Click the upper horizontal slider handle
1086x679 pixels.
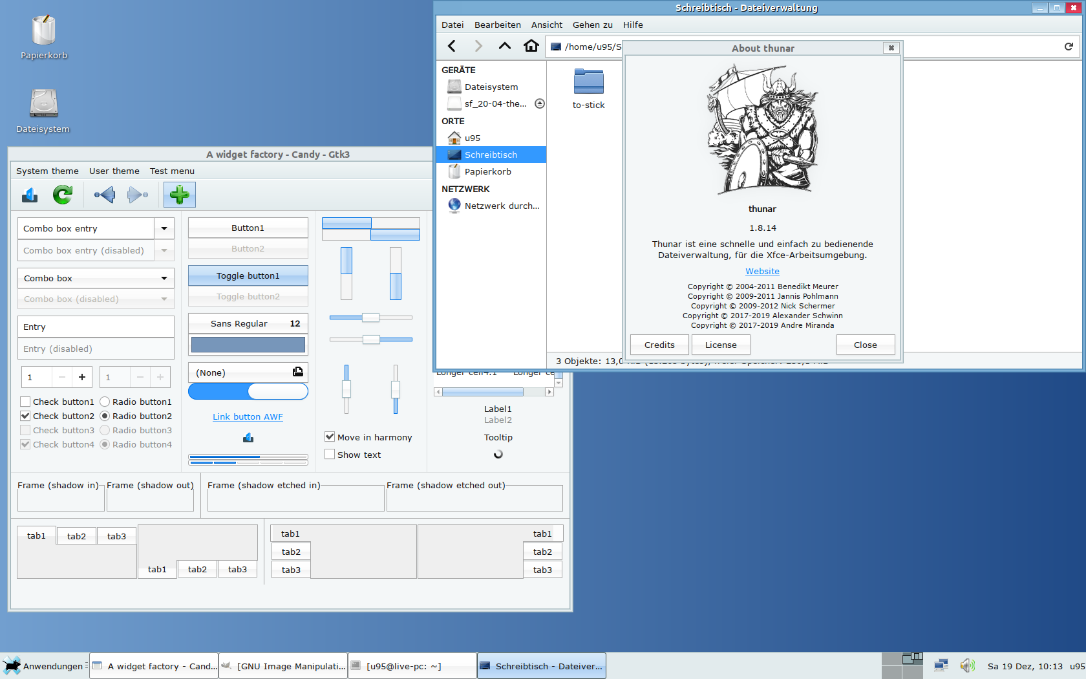click(x=370, y=318)
